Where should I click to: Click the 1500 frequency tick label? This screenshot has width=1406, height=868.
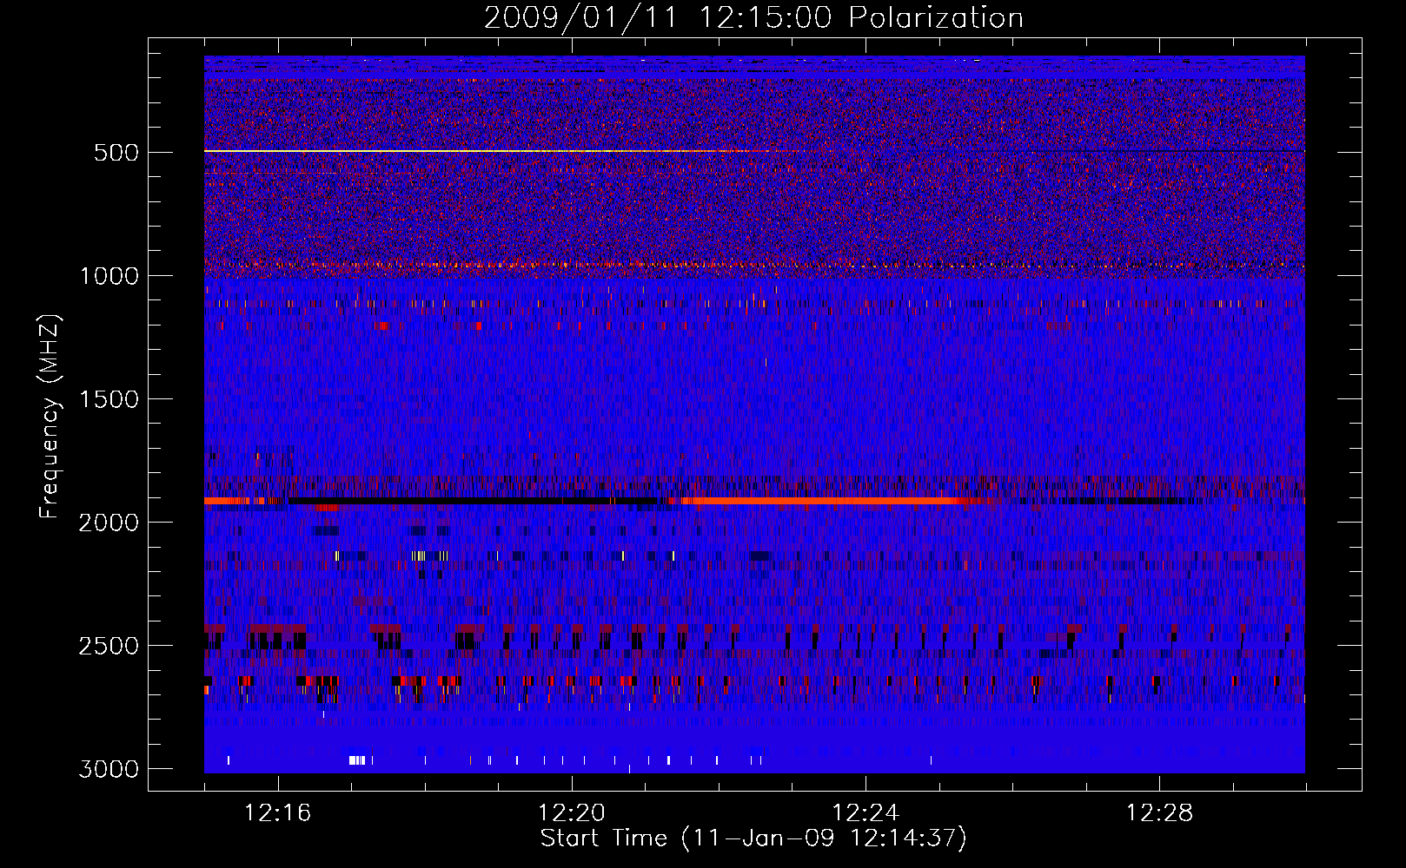tap(109, 399)
